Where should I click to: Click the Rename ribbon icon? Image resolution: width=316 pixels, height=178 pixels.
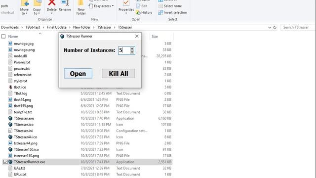click(65, 3)
